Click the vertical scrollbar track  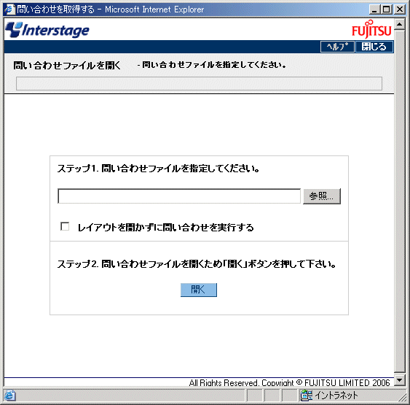[400, 201]
